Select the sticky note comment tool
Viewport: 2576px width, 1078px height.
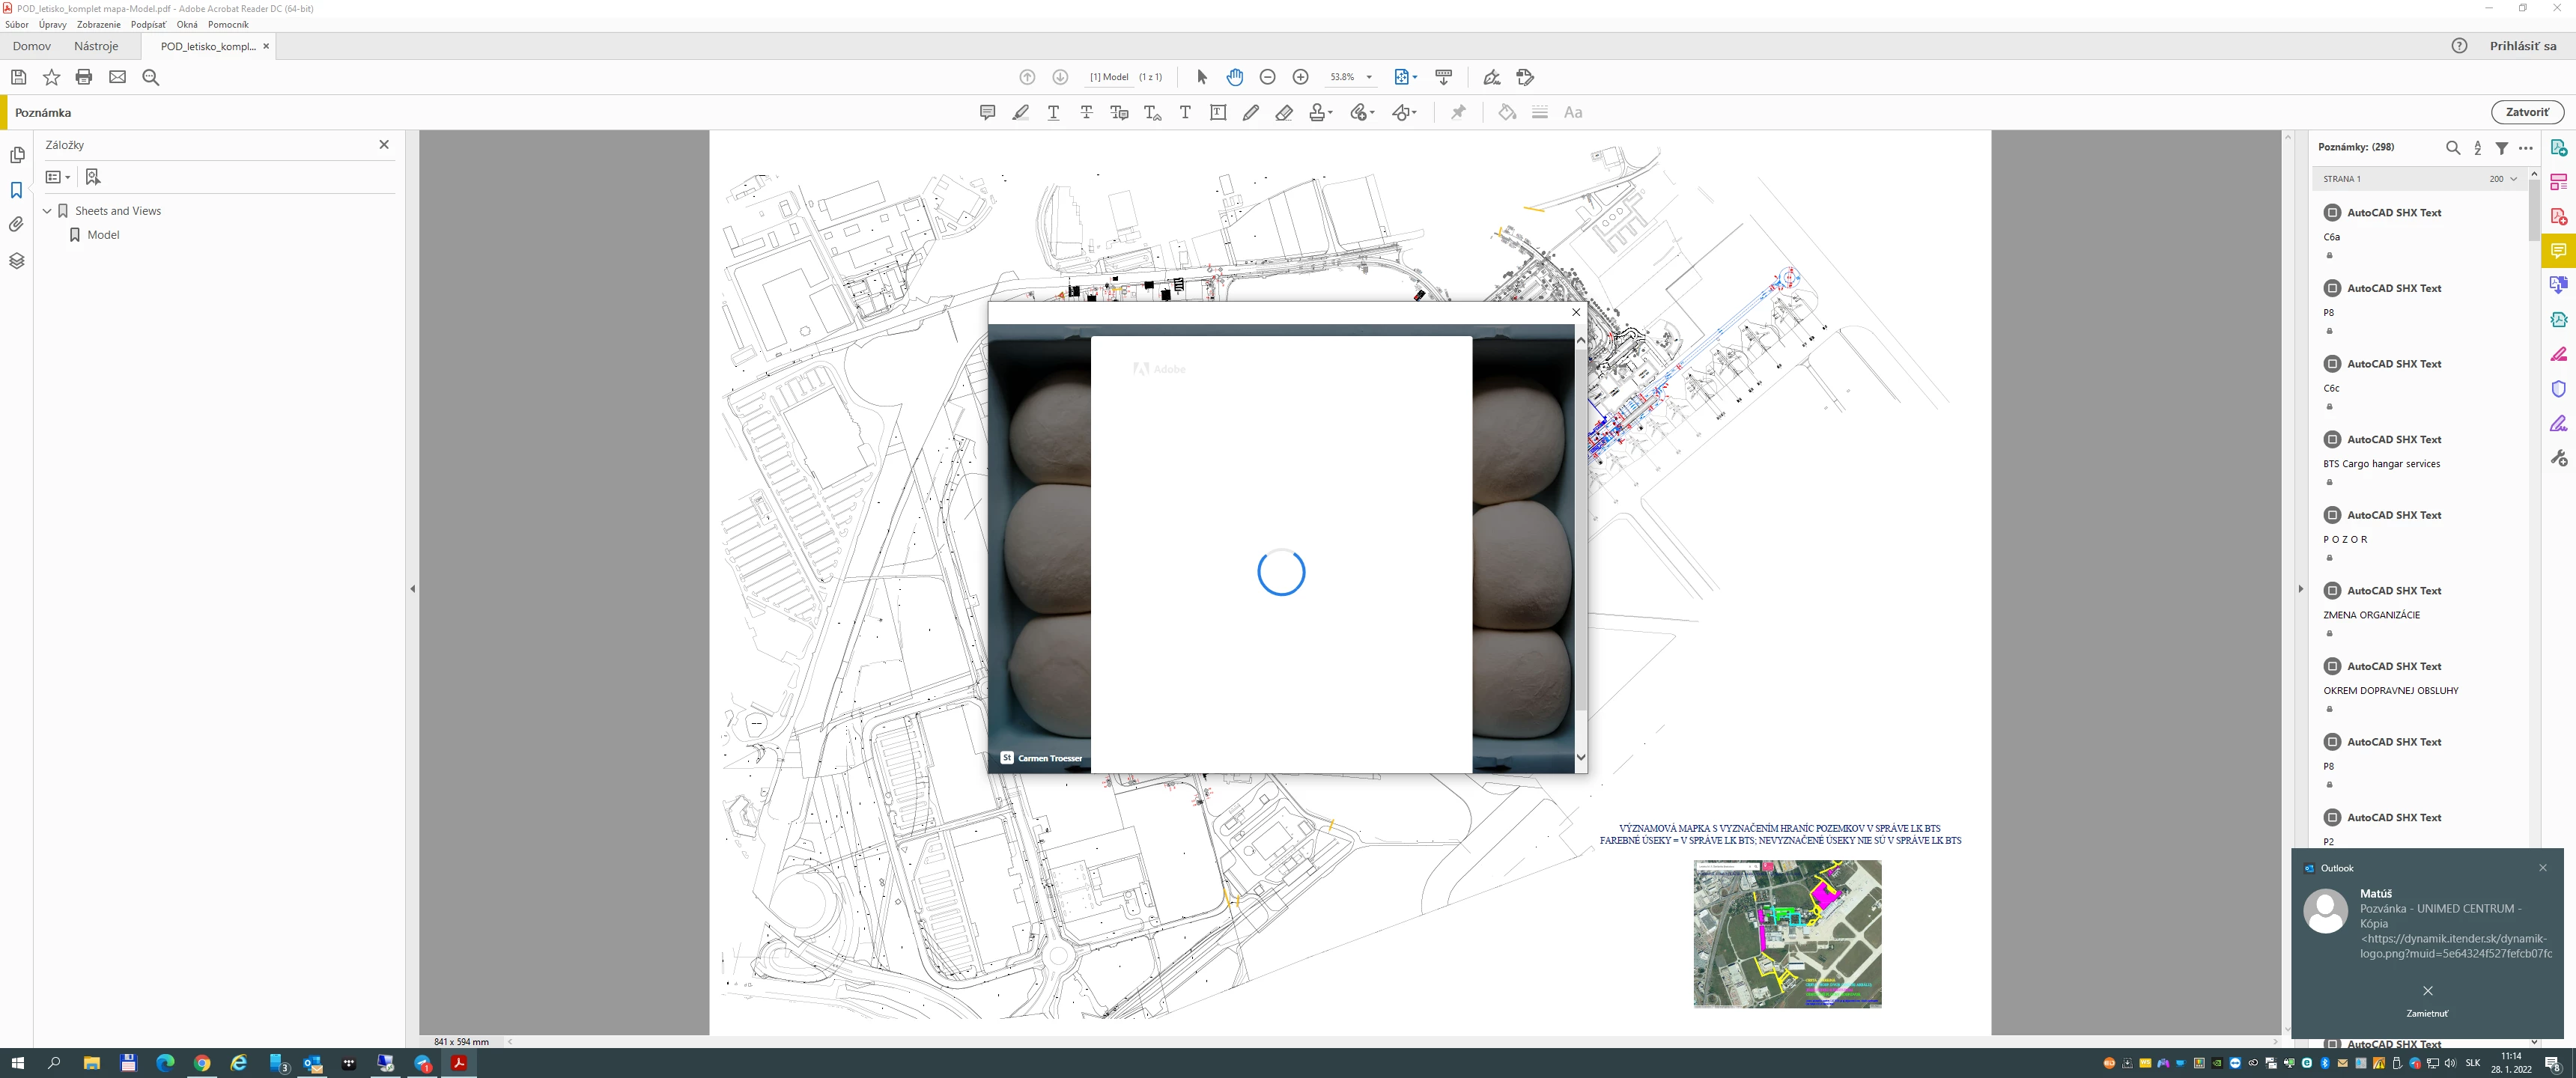[987, 112]
